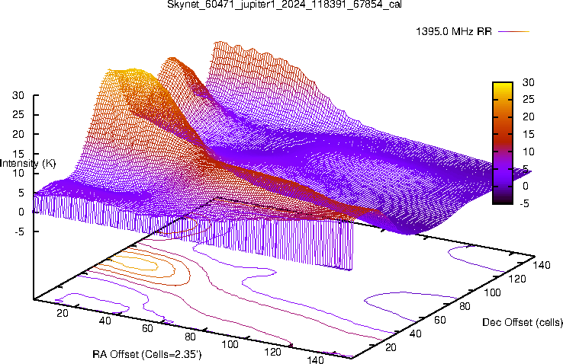Click the 5 tick on the Intensity axis
Image resolution: width=563 pixels, height=364 pixels.
[x=21, y=193]
